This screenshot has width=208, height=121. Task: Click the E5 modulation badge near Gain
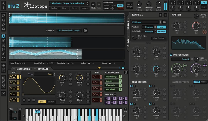[x=204, y=32]
